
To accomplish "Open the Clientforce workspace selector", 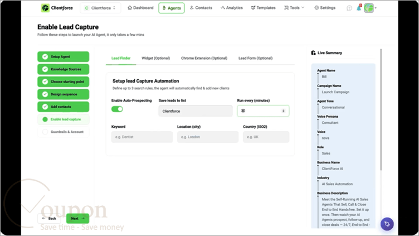I will [100, 8].
